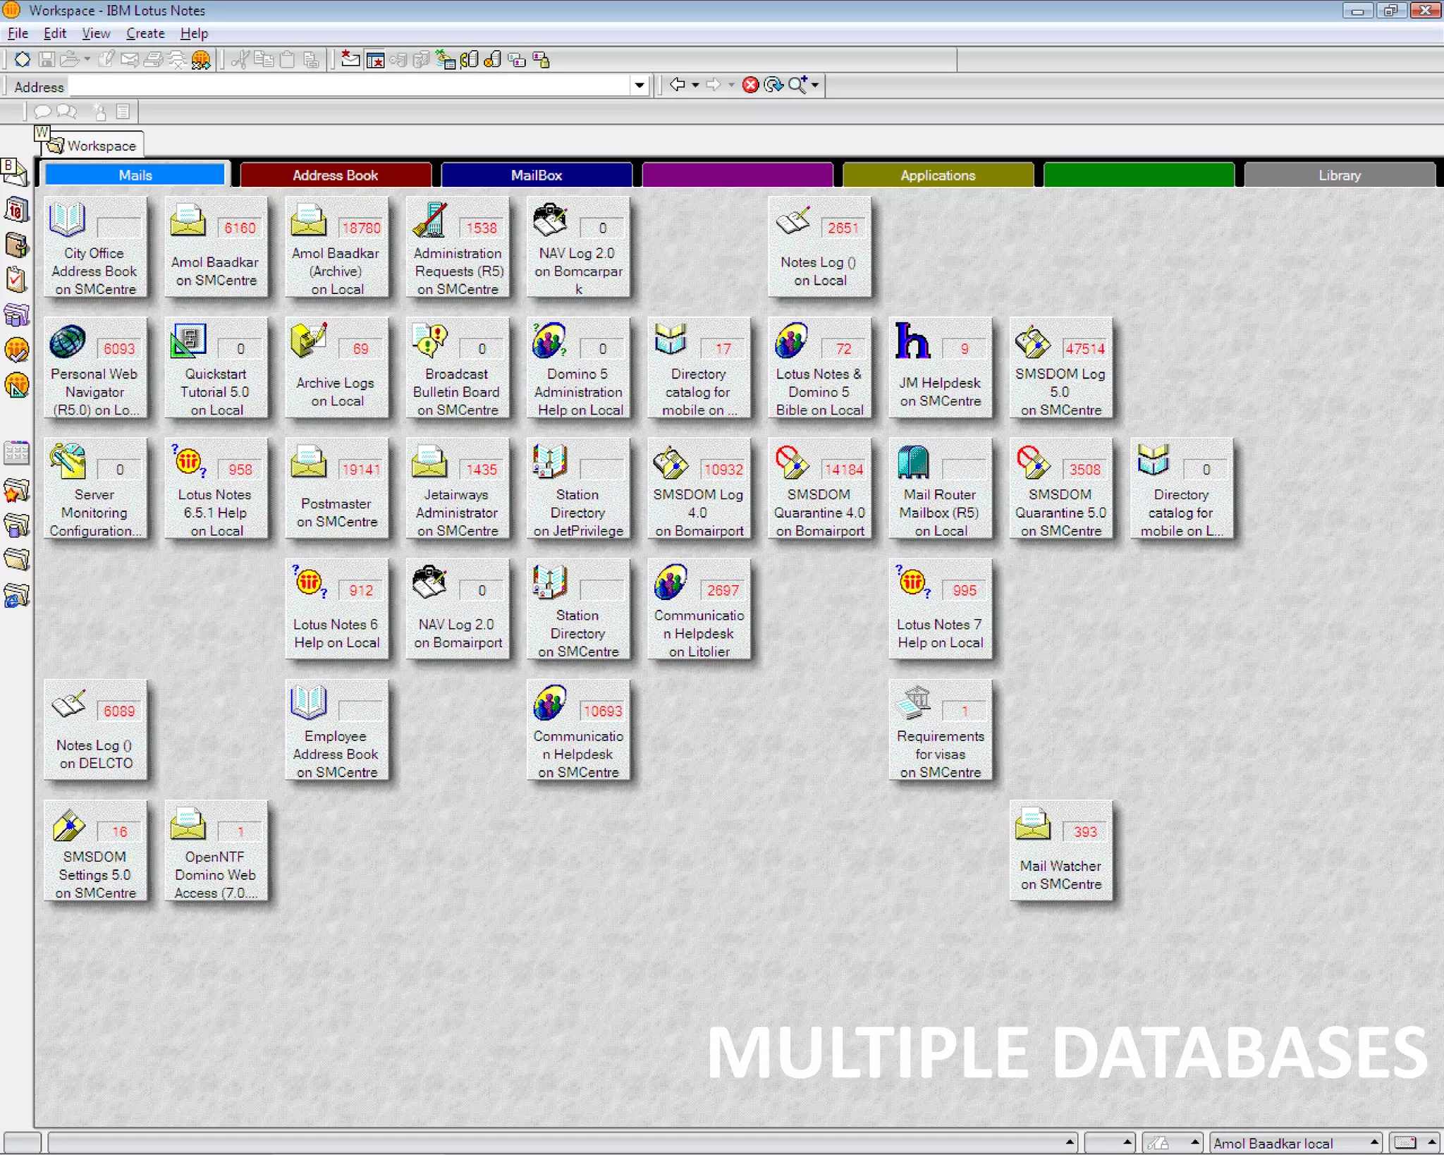Select Mail Watcher on SMCentre database
Viewport: 1444px width, 1155px height.
pos(1060,851)
